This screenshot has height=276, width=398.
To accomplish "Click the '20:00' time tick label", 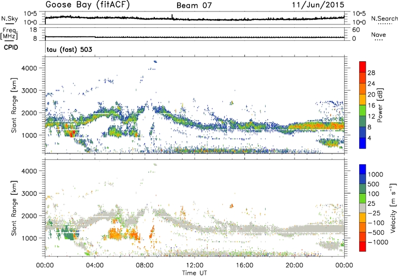I will tap(294, 266).
